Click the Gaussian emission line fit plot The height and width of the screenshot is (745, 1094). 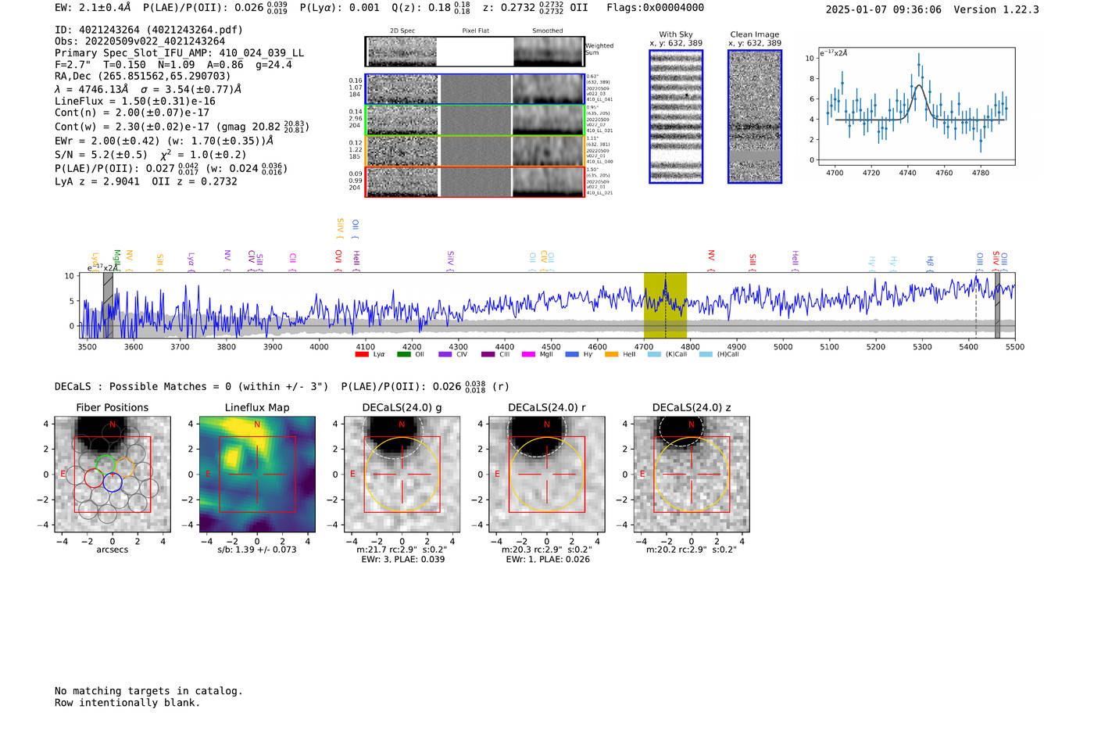click(917, 106)
